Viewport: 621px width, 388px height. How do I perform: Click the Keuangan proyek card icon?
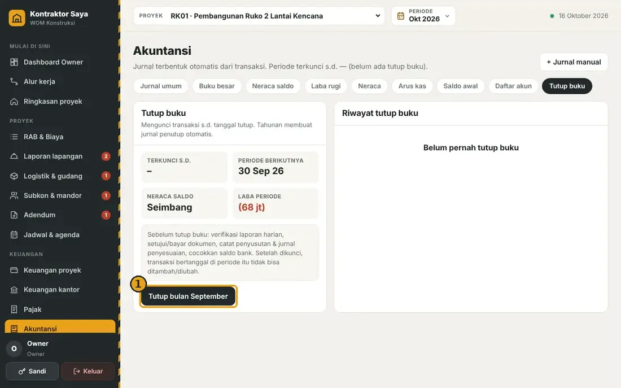(x=14, y=271)
